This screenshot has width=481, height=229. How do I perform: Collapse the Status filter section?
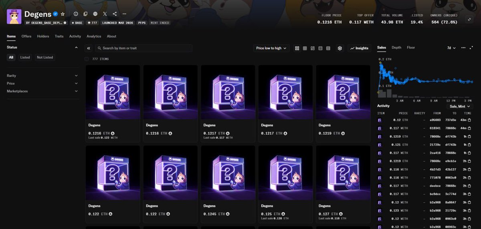point(76,47)
